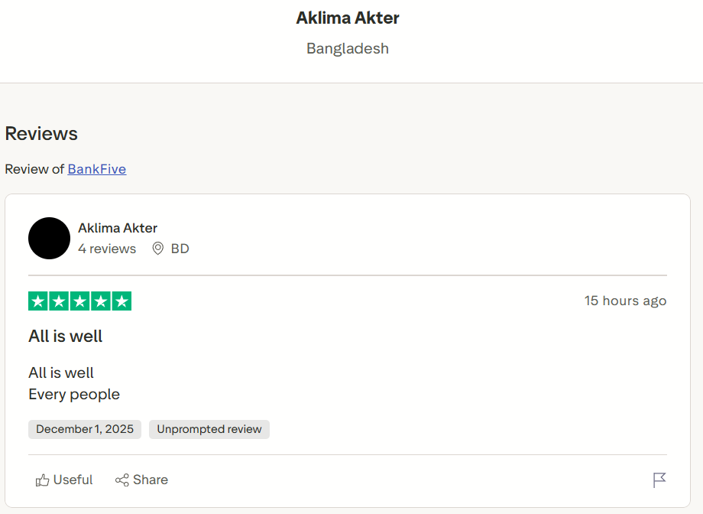Screen dimensions: 703x514
Task: Click the first green star in the rating
Action: pyautogui.click(x=38, y=301)
